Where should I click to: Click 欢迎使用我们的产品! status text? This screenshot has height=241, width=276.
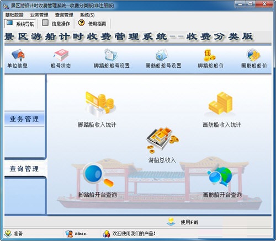[134, 233]
